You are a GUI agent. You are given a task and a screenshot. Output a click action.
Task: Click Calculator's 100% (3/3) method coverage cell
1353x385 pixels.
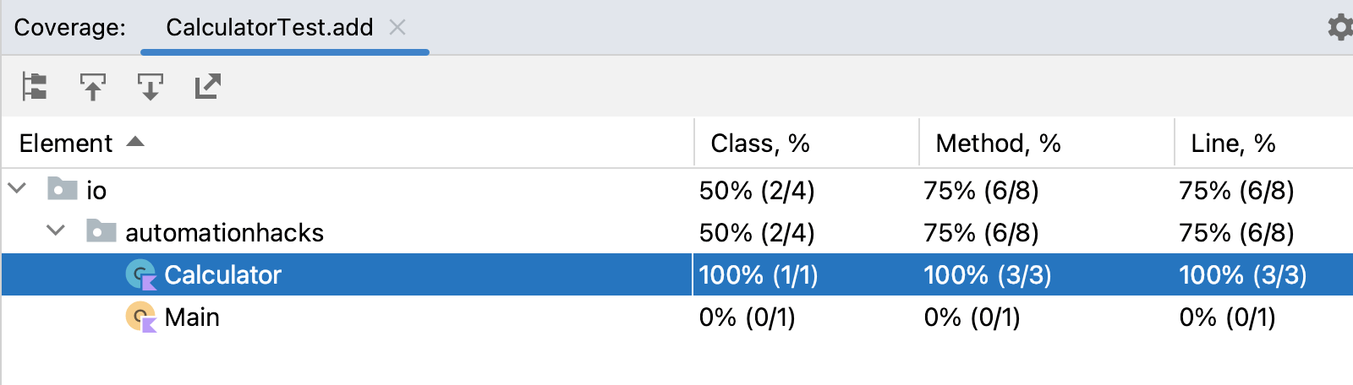[987, 275]
